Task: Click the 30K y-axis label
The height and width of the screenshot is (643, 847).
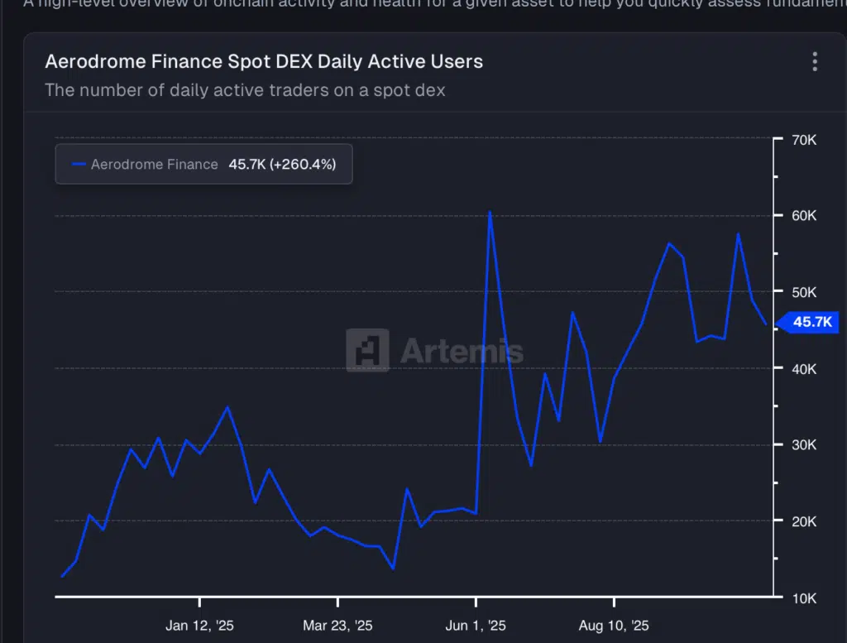Action: point(804,445)
